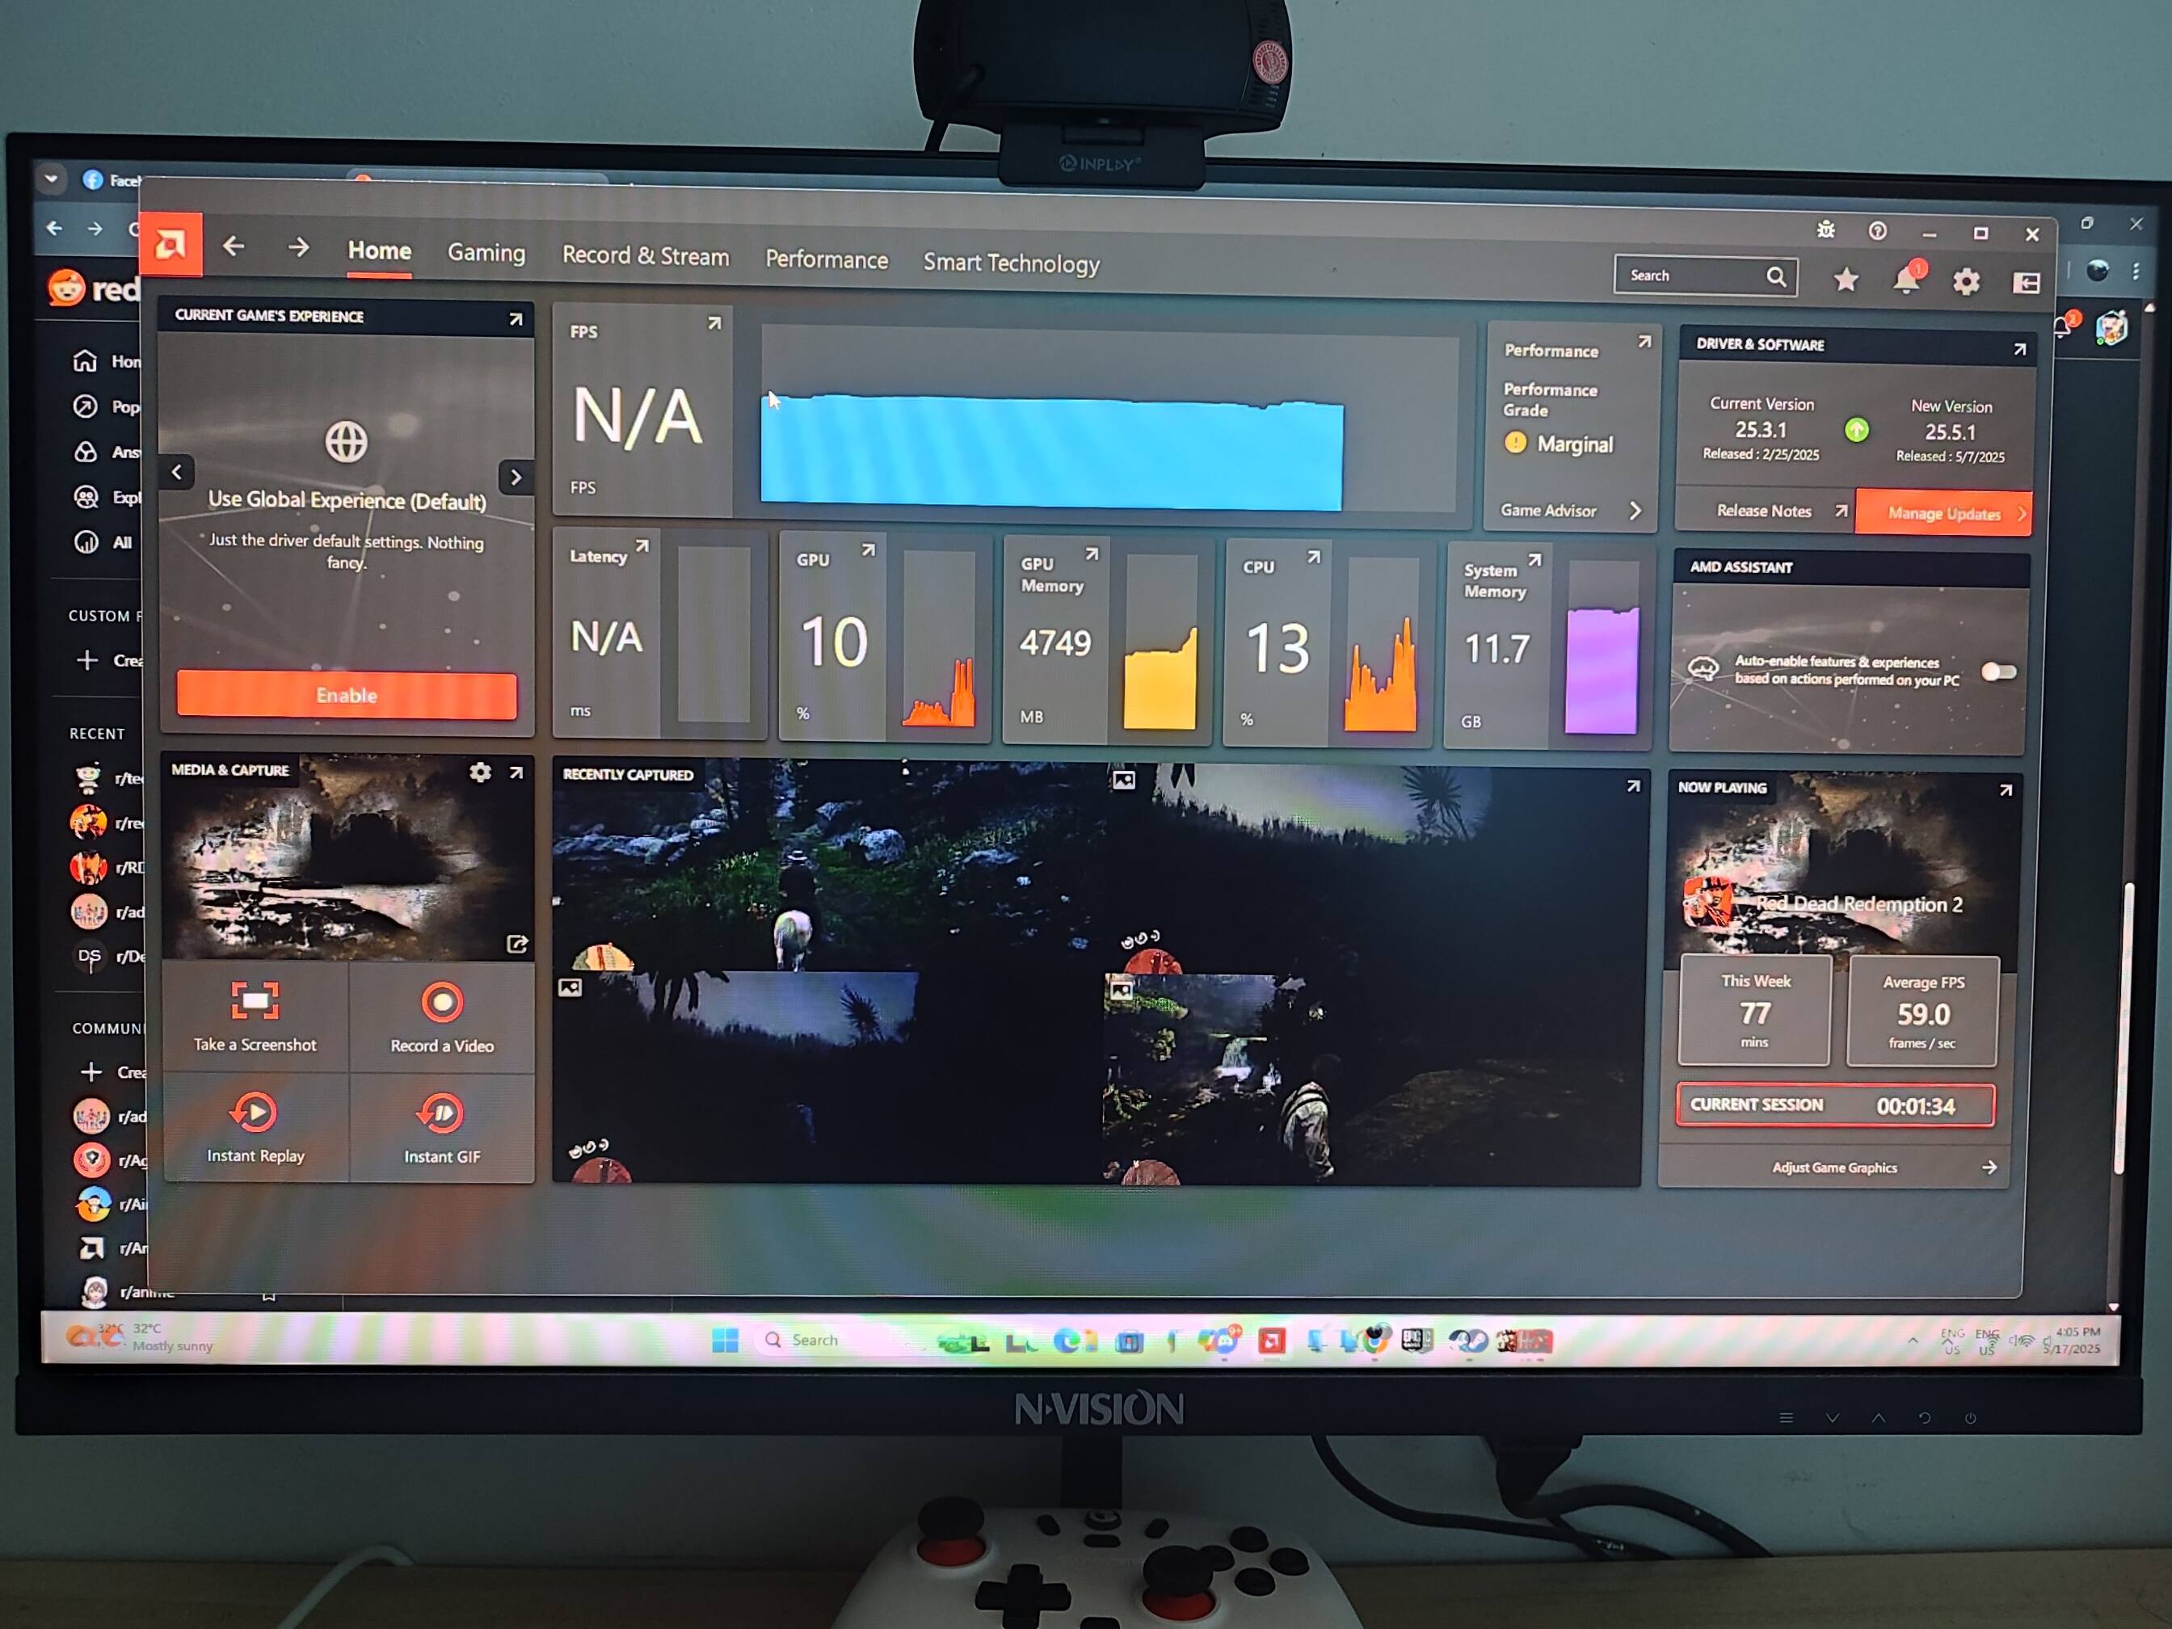
Task: Expand Current Game's Experience panel arrow
Action: [516, 319]
